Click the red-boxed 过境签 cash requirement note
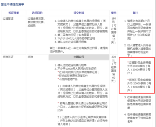The image size is (156, 127). point(139,68)
